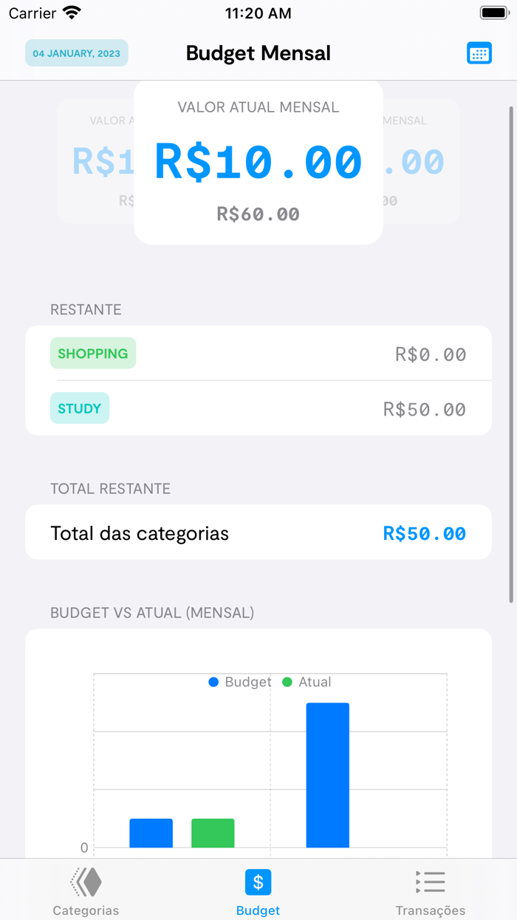Viewport: 517px width, 920px height.
Task: Open Transações via the list icon
Action: click(x=431, y=882)
